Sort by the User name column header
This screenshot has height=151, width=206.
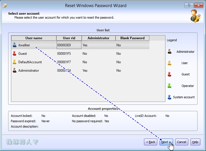coord(34,38)
